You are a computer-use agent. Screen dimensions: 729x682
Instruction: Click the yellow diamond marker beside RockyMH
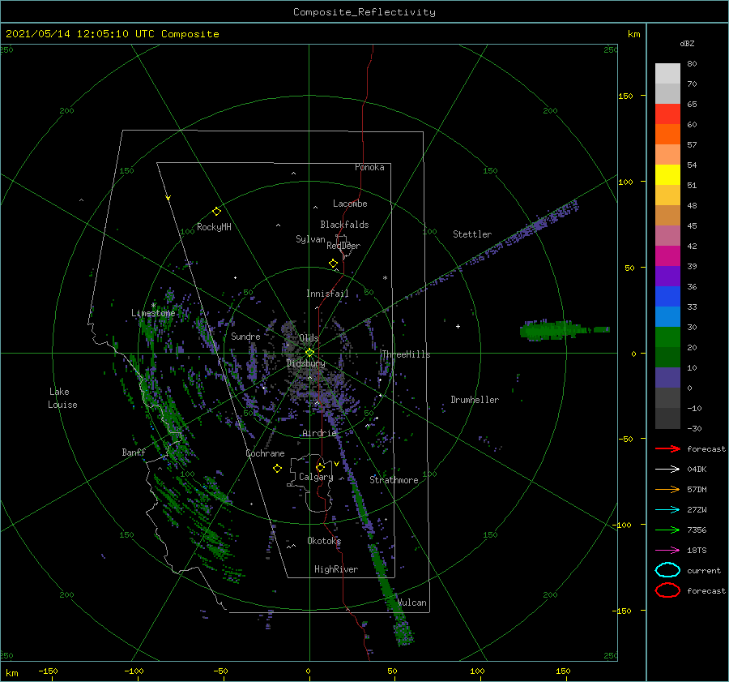click(216, 212)
